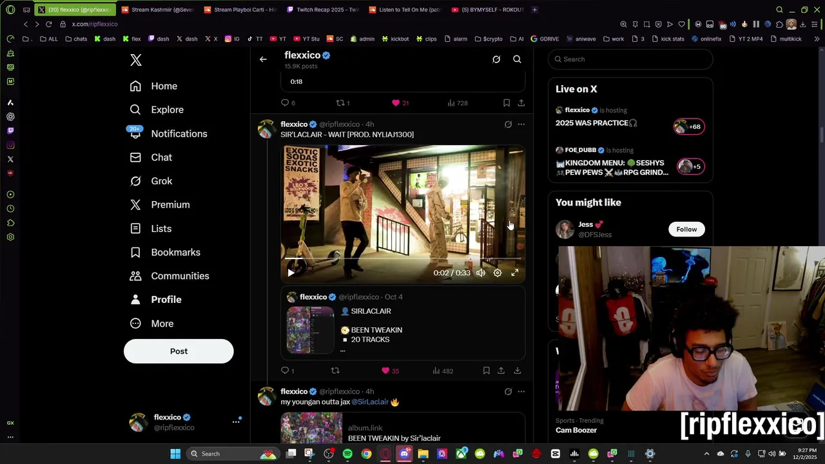Bookmark the post with 482 views
825x464 pixels.
tap(486, 371)
